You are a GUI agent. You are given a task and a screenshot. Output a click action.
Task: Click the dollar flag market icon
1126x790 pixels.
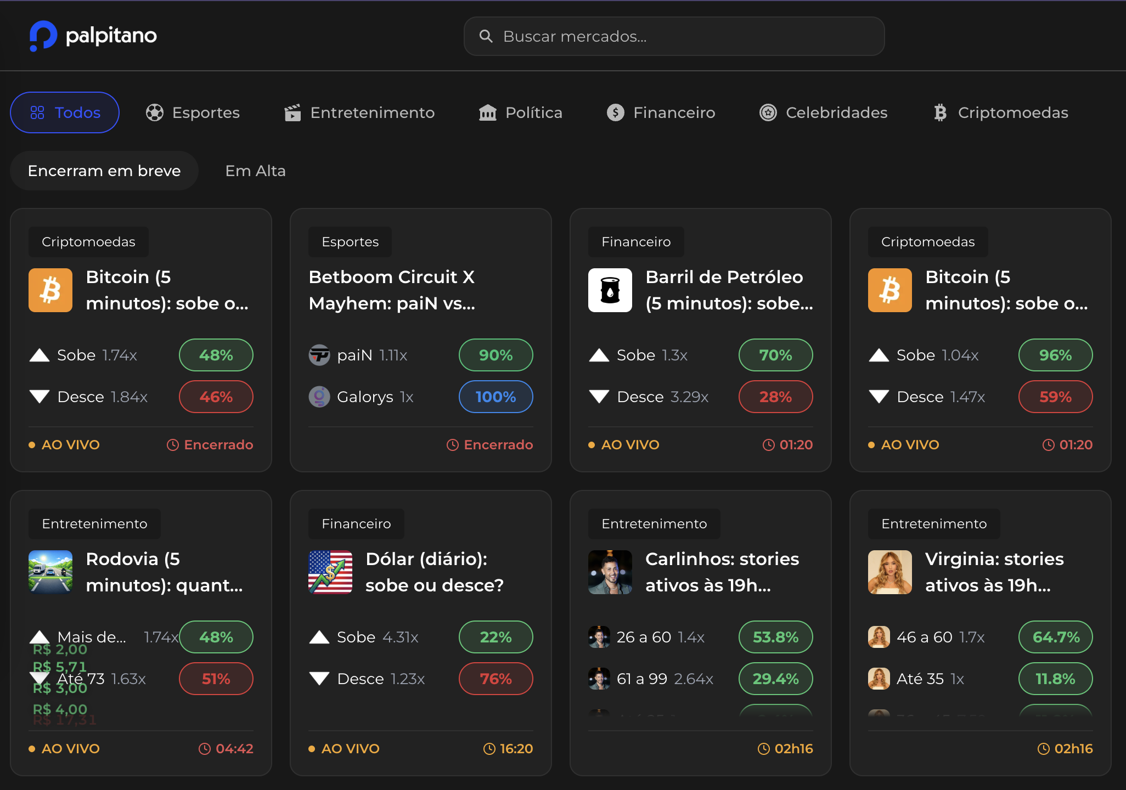(x=330, y=572)
